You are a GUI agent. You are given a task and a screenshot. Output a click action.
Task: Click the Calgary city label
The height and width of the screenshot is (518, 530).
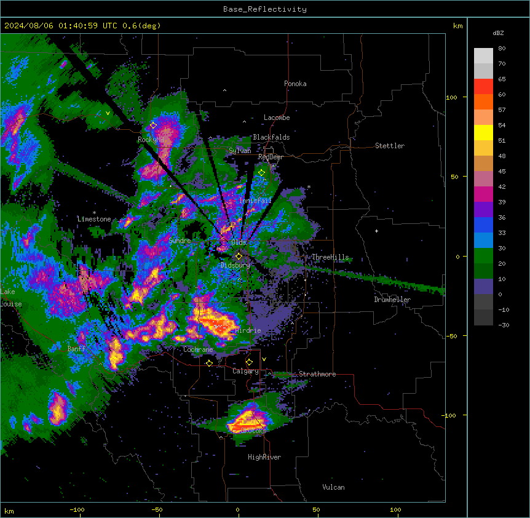coord(245,371)
